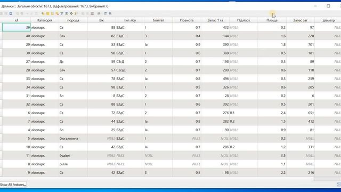341x192 pixels.
Task: Click the Запас заг value 651
Action: pos(301,113)
